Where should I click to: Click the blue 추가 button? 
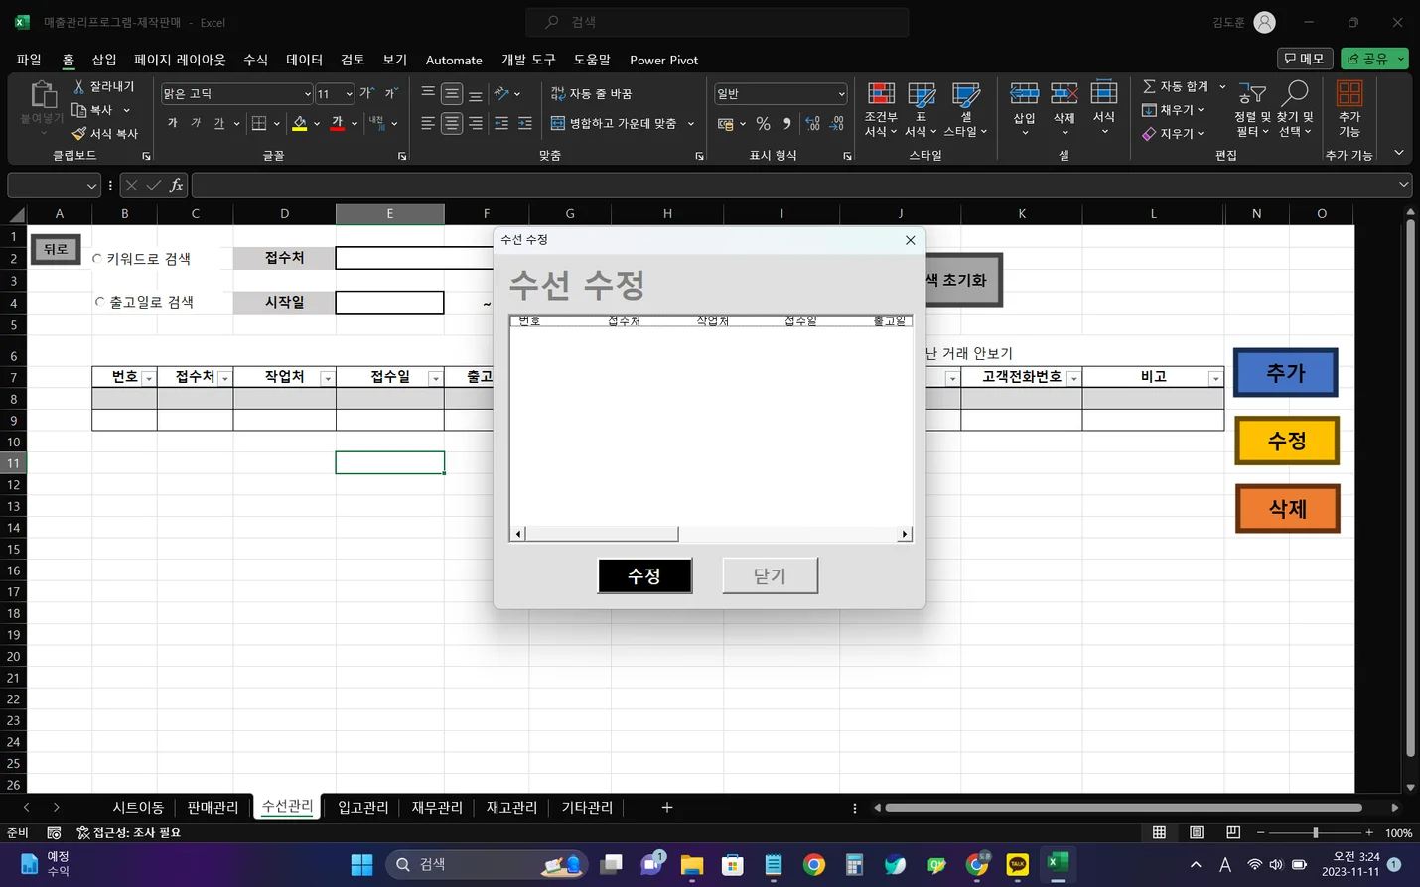(1286, 373)
